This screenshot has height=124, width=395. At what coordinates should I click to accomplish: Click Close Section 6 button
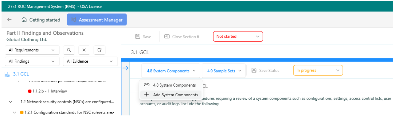[x=182, y=37]
